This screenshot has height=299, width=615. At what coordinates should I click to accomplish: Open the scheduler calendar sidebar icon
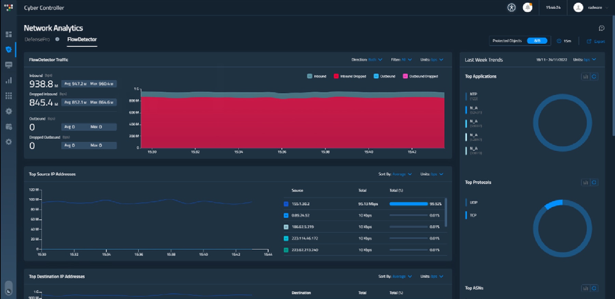click(x=9, y=126)
